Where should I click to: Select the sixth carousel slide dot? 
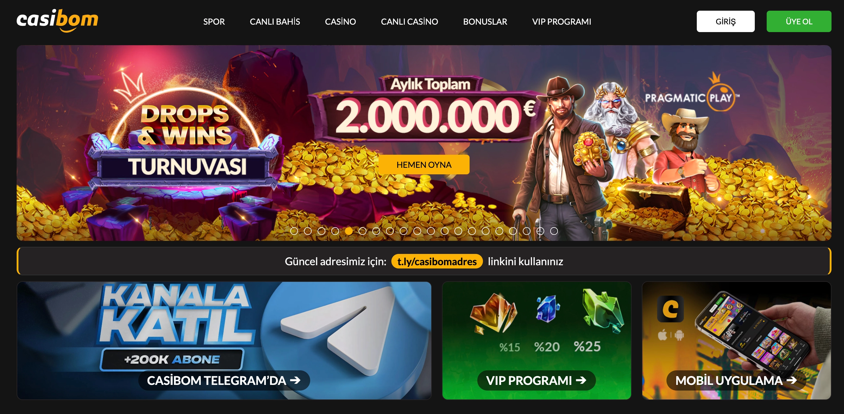[x=362, y=231]
